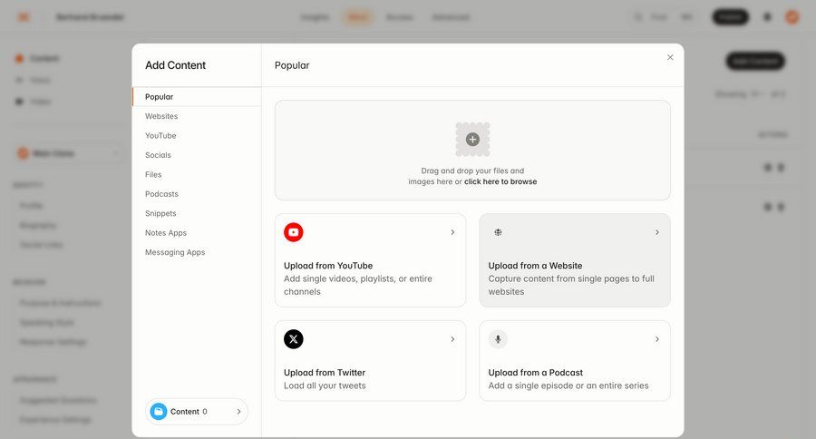Click 'Add single videos, playlists' description
Viewport: 816px width, 439px height.
click(x=358, y=286)
